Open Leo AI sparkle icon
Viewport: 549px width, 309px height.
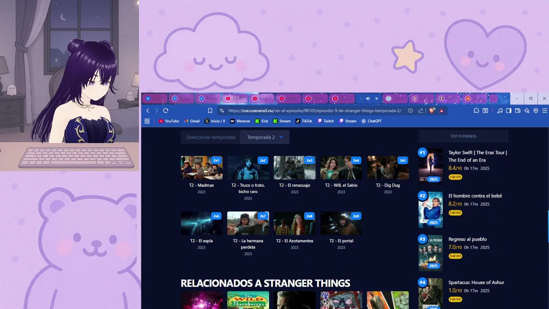527,111
